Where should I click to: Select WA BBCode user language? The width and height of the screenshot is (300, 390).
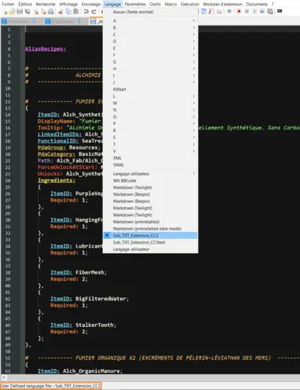tap(150, 181)
